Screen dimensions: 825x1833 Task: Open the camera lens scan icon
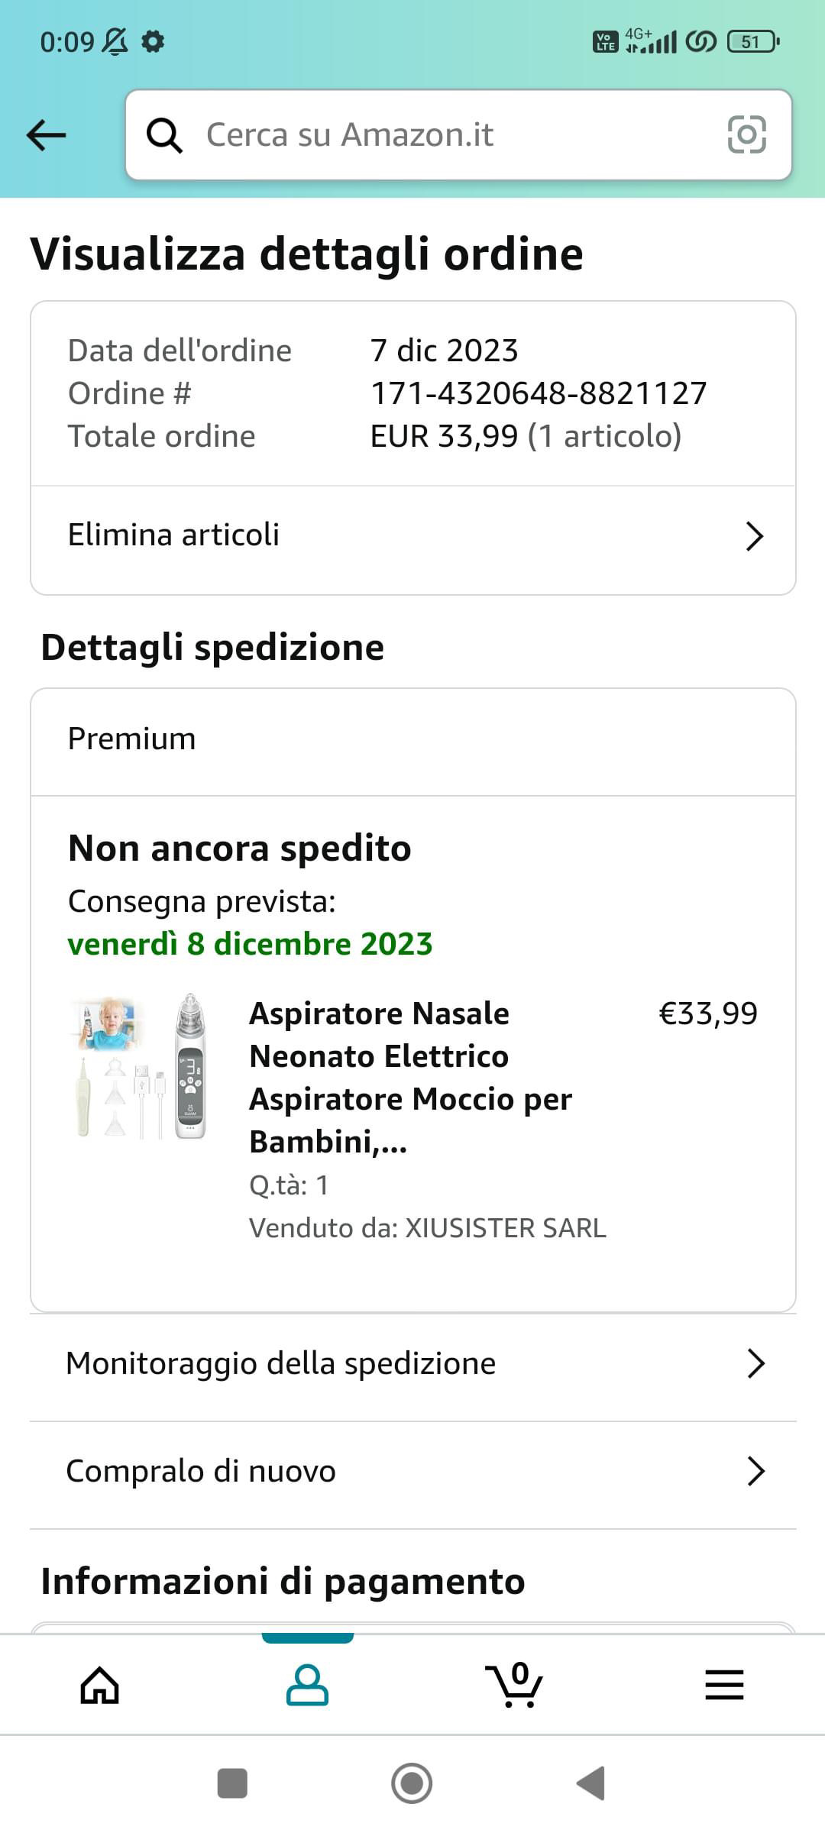746,135
